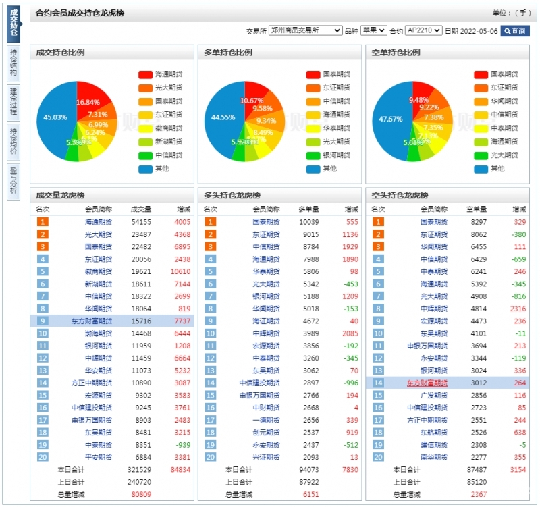Go to the 盈亏分析 side tab
This screenshot has height=507, width=540.
tap(13, 180)
